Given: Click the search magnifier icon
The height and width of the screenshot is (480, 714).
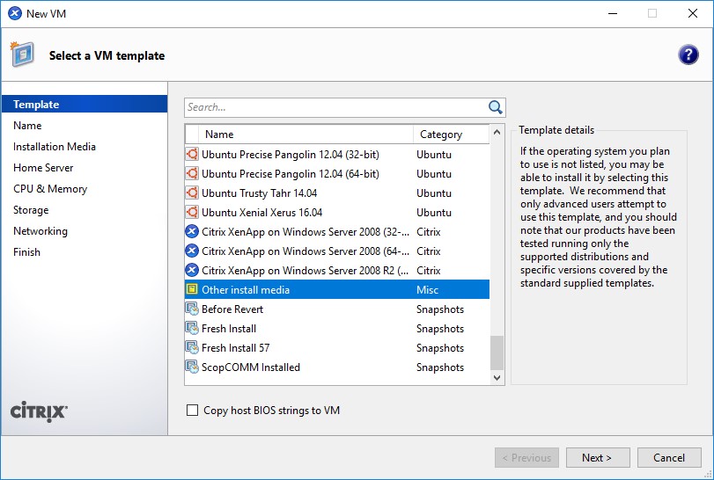Looking at the screenshot, I should coord(495,107).
